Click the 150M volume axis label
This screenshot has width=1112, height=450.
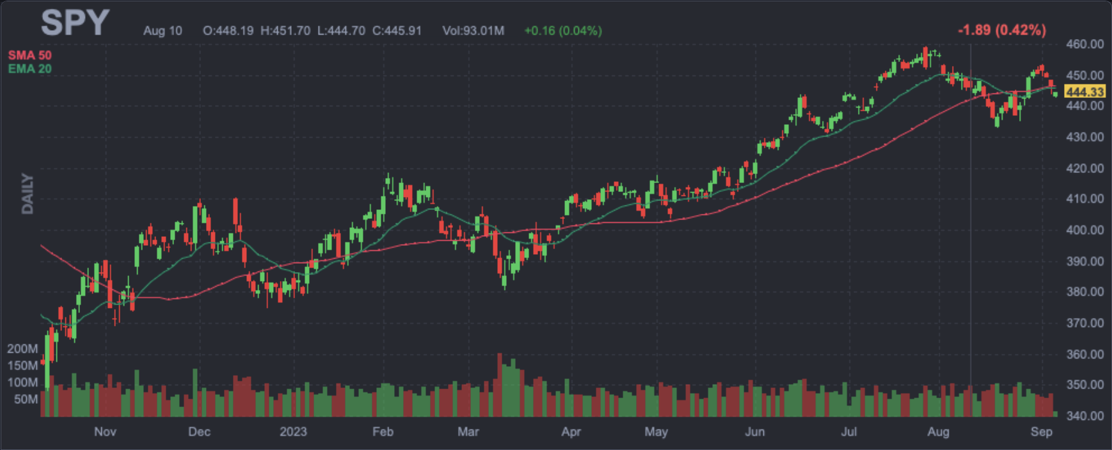(22, 366)
